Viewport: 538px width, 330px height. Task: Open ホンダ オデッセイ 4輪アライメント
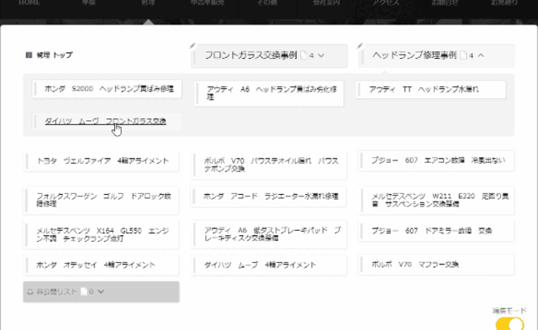pos(101,265)
